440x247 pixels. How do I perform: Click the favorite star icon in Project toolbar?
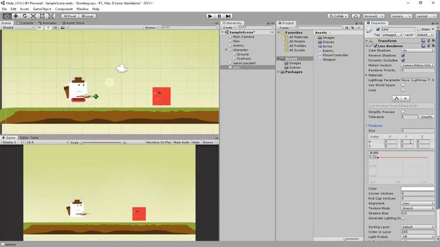359,27
